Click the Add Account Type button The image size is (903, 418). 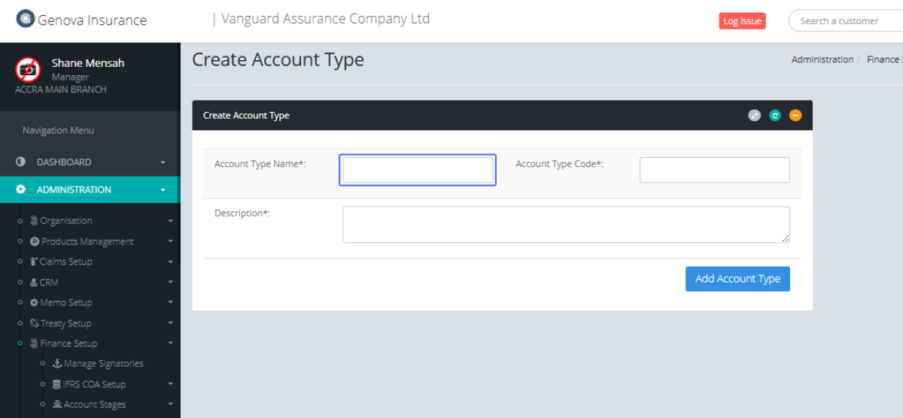tap(737, 279)
